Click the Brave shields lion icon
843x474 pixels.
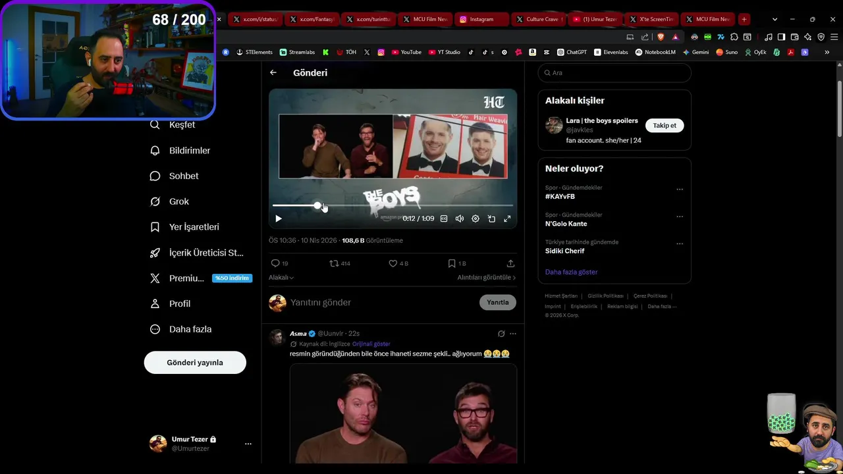point(661,37)
